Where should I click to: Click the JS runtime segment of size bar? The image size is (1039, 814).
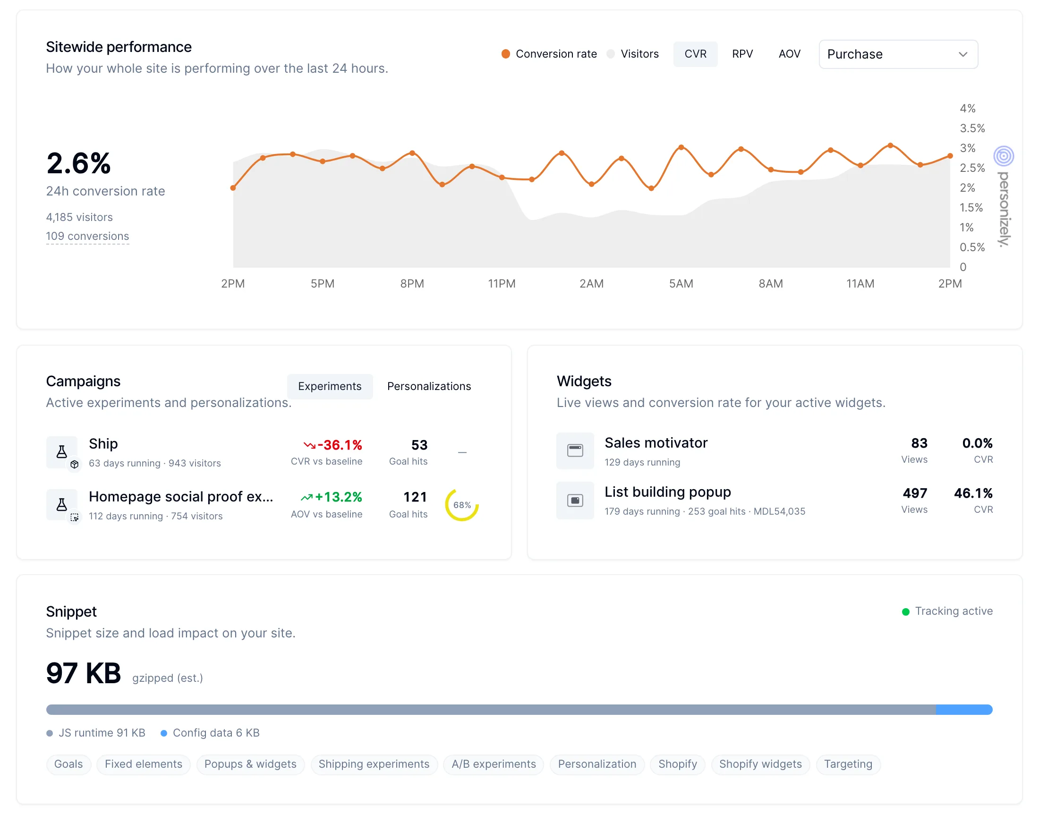(491, 710)
